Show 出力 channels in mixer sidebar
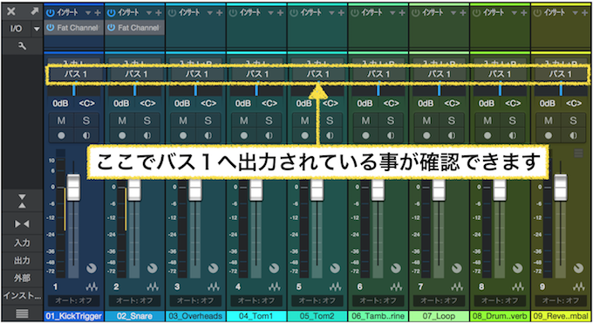Viewport: 593px width, 323px height. (22, 260)
